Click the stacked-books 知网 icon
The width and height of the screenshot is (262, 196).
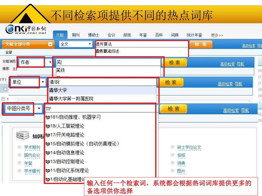[x=23, y=136]
